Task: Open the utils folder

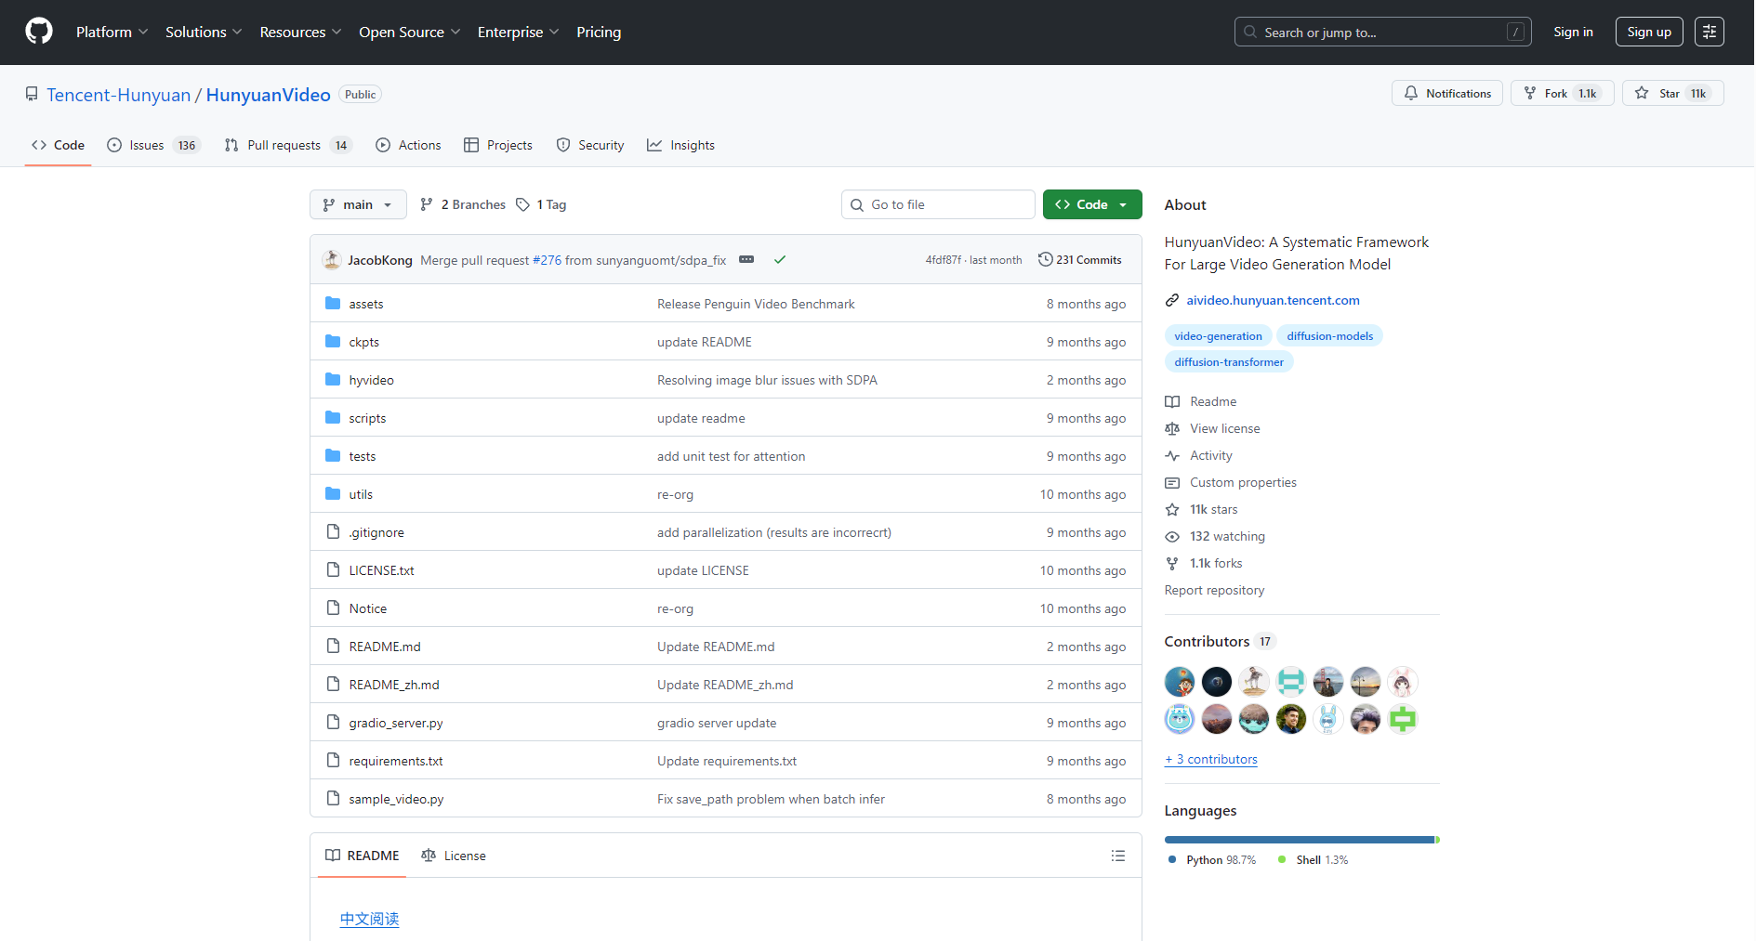Action: tap(361, 494)
